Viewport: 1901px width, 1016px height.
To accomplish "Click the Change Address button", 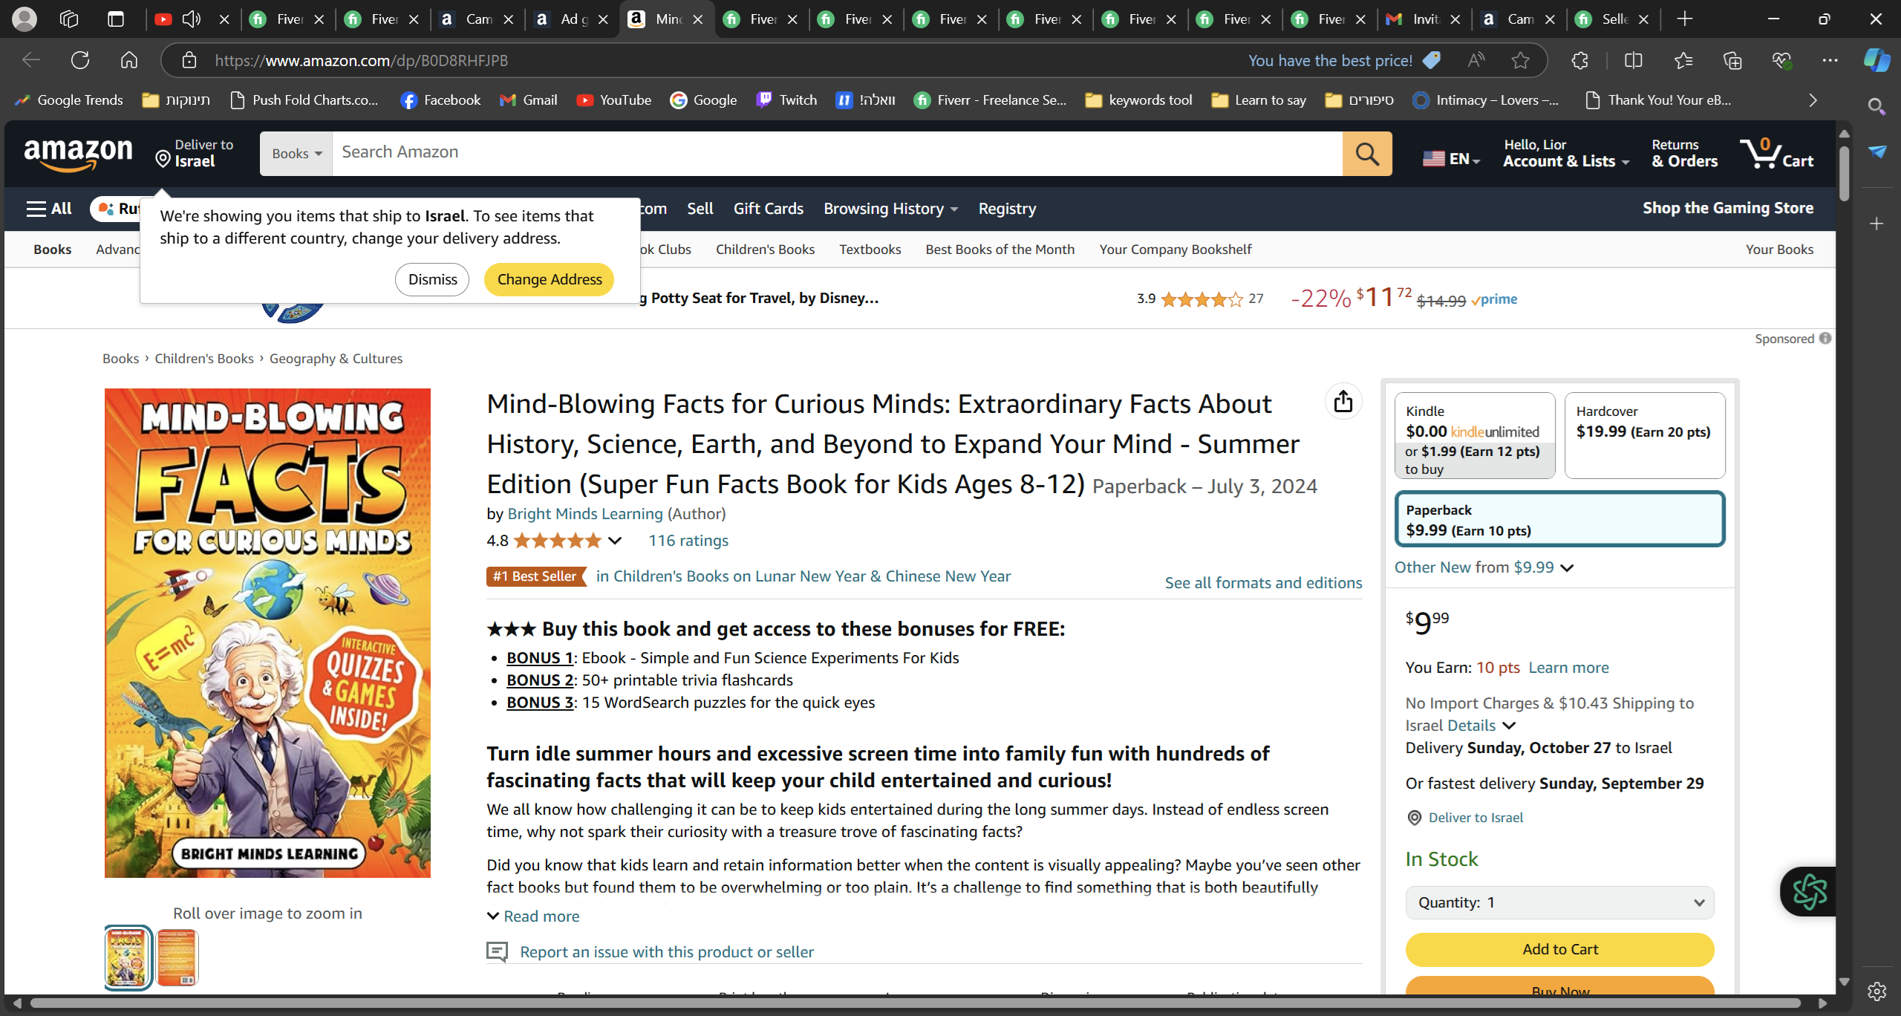I will (x=550, y=279).
